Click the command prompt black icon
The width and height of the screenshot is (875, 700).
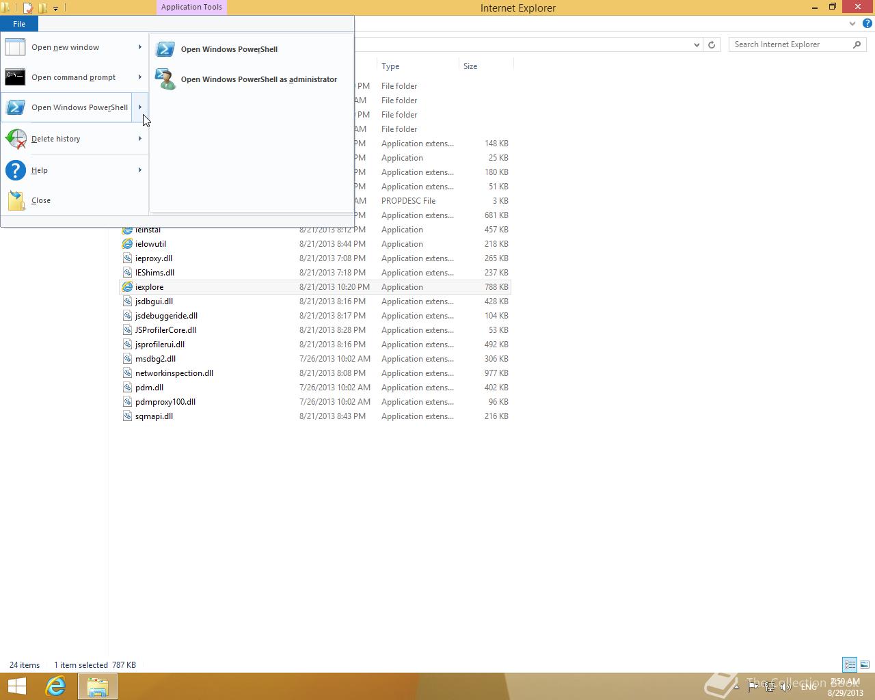coord(15,77)
